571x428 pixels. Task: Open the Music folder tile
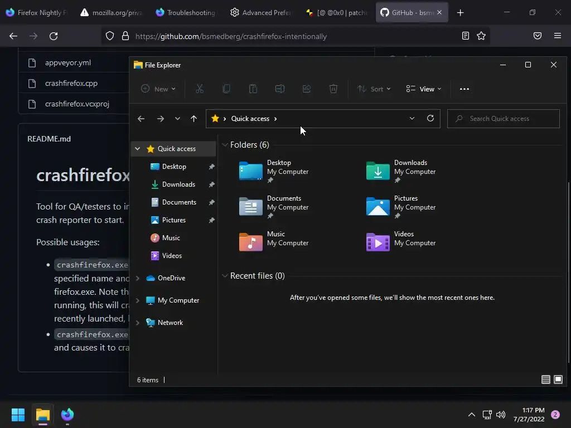(274, 242)
